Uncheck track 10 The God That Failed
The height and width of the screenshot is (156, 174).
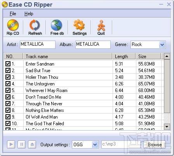(8, 123)
